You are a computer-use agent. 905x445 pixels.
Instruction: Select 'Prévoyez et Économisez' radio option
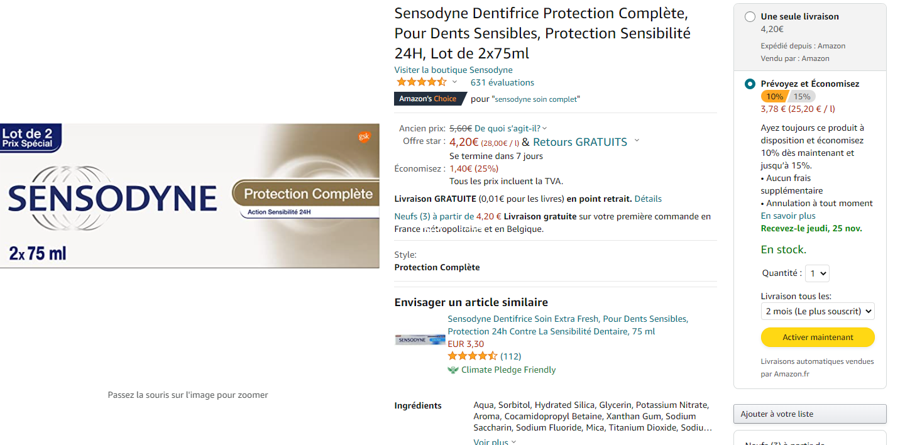750,84
